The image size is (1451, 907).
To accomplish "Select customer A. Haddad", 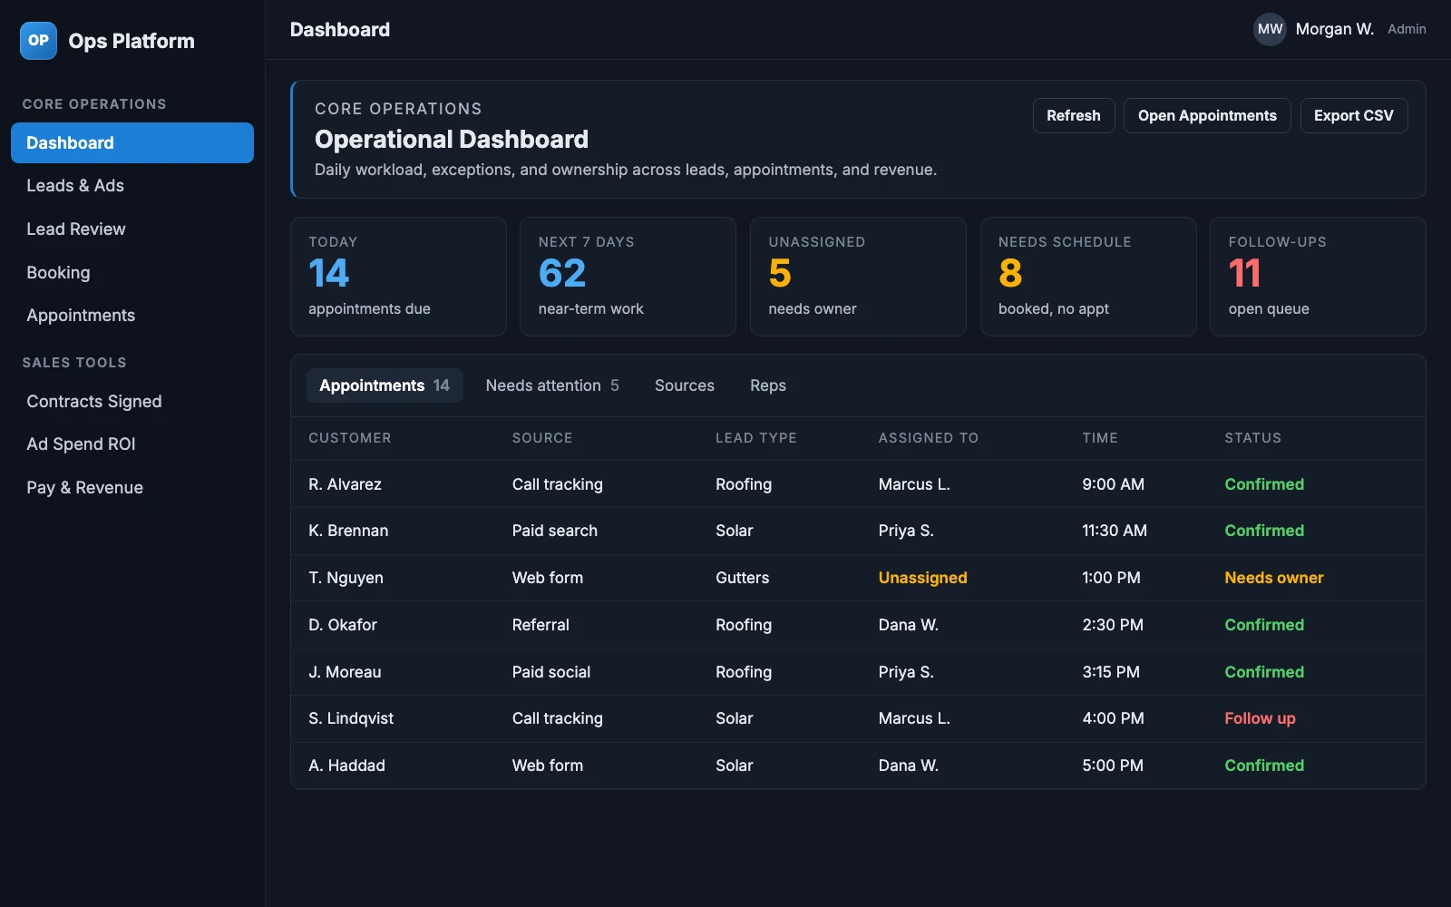I will click(346, 766).
